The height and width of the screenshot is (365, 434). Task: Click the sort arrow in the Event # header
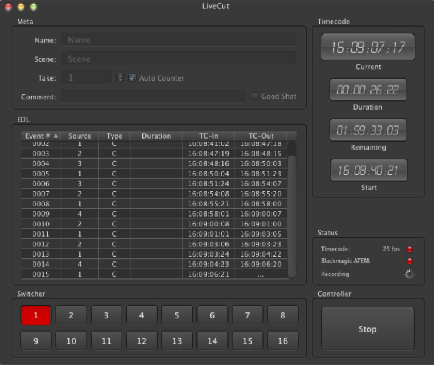tap(56, 136)
